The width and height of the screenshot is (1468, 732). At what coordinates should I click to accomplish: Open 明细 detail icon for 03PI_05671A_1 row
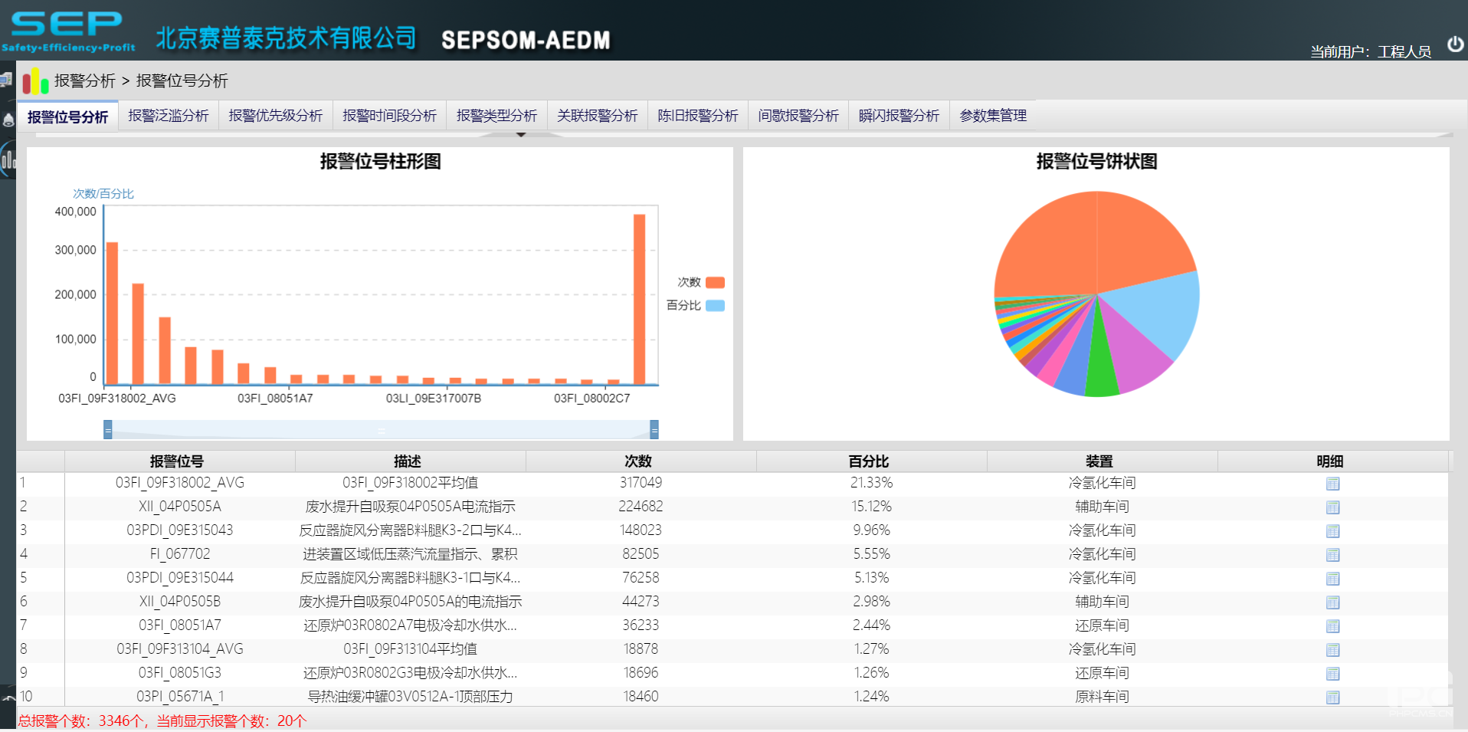[1333, 697]
